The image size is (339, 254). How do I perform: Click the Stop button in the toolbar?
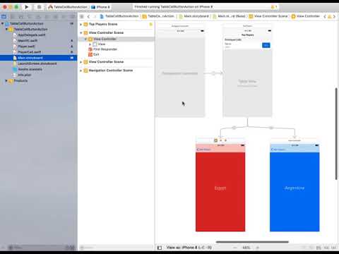pyautogui.click(x=39, y=7)
